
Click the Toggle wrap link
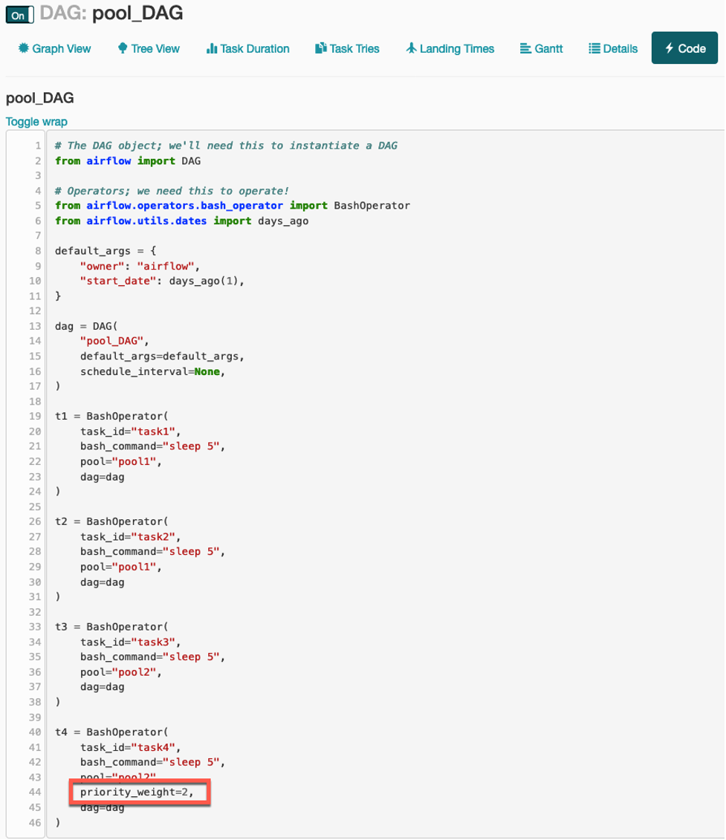point(36,122)
